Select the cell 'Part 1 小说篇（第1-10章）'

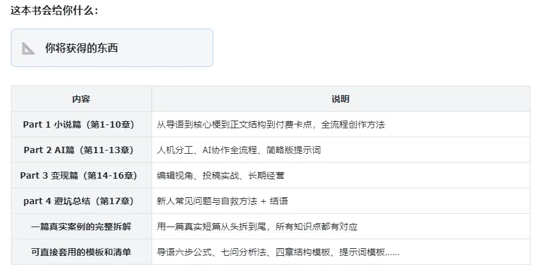pyautogui.click(x=81, y=124)
